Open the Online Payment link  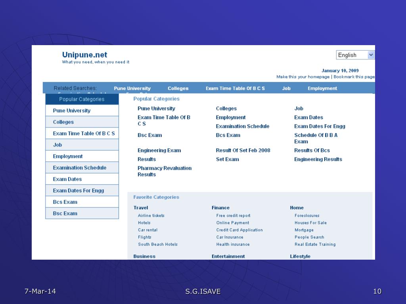point(232,222)
